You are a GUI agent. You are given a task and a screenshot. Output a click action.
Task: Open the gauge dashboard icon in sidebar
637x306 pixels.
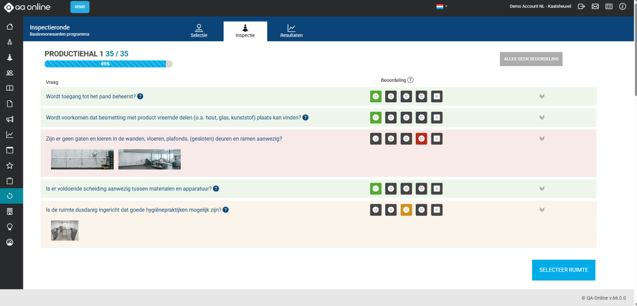pos(10,242)
